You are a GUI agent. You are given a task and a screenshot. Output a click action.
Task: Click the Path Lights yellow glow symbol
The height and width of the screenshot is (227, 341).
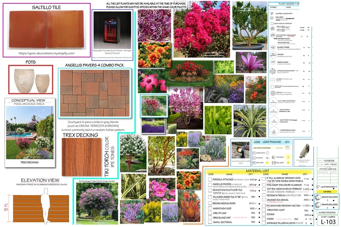click(x=289, y=157)
